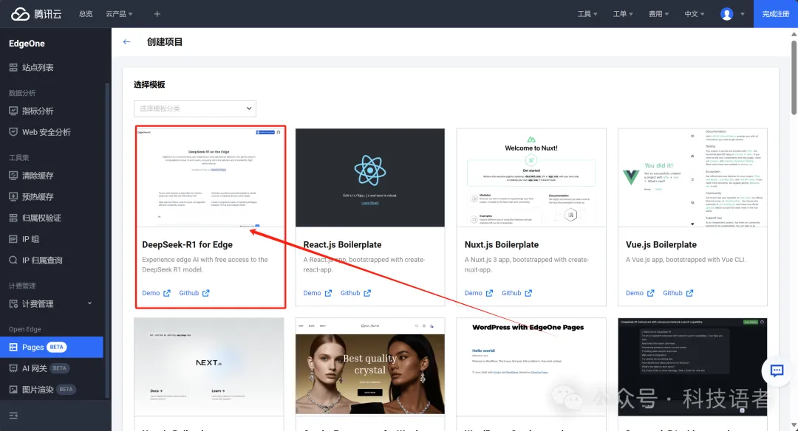This screenshot has height=431, width=798.
Task: Open Demo link for Vue.js Boilerplate
Action: pyautogui.click(x=640, y=293)
